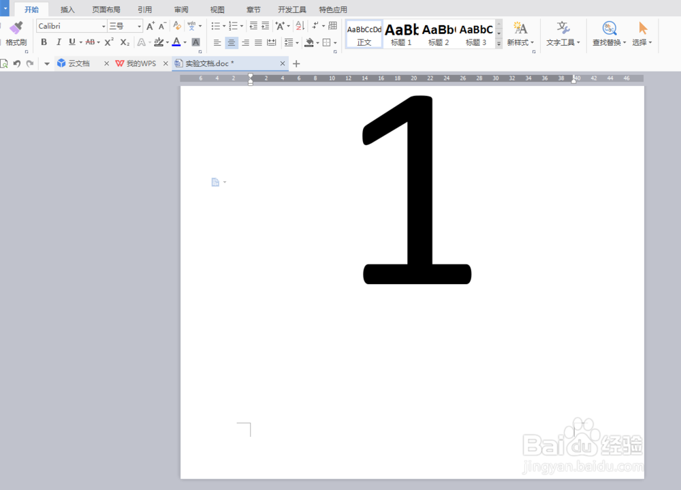Expand font color dropdown arrow

coord(185,43)
